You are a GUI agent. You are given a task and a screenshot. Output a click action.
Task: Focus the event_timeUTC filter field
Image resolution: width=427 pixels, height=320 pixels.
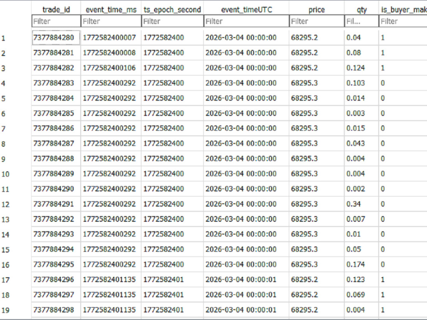click(246, 21)
